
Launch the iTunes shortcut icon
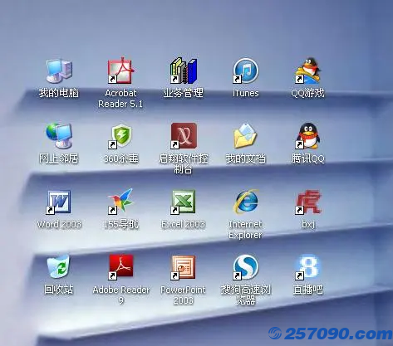coord(245,71)
